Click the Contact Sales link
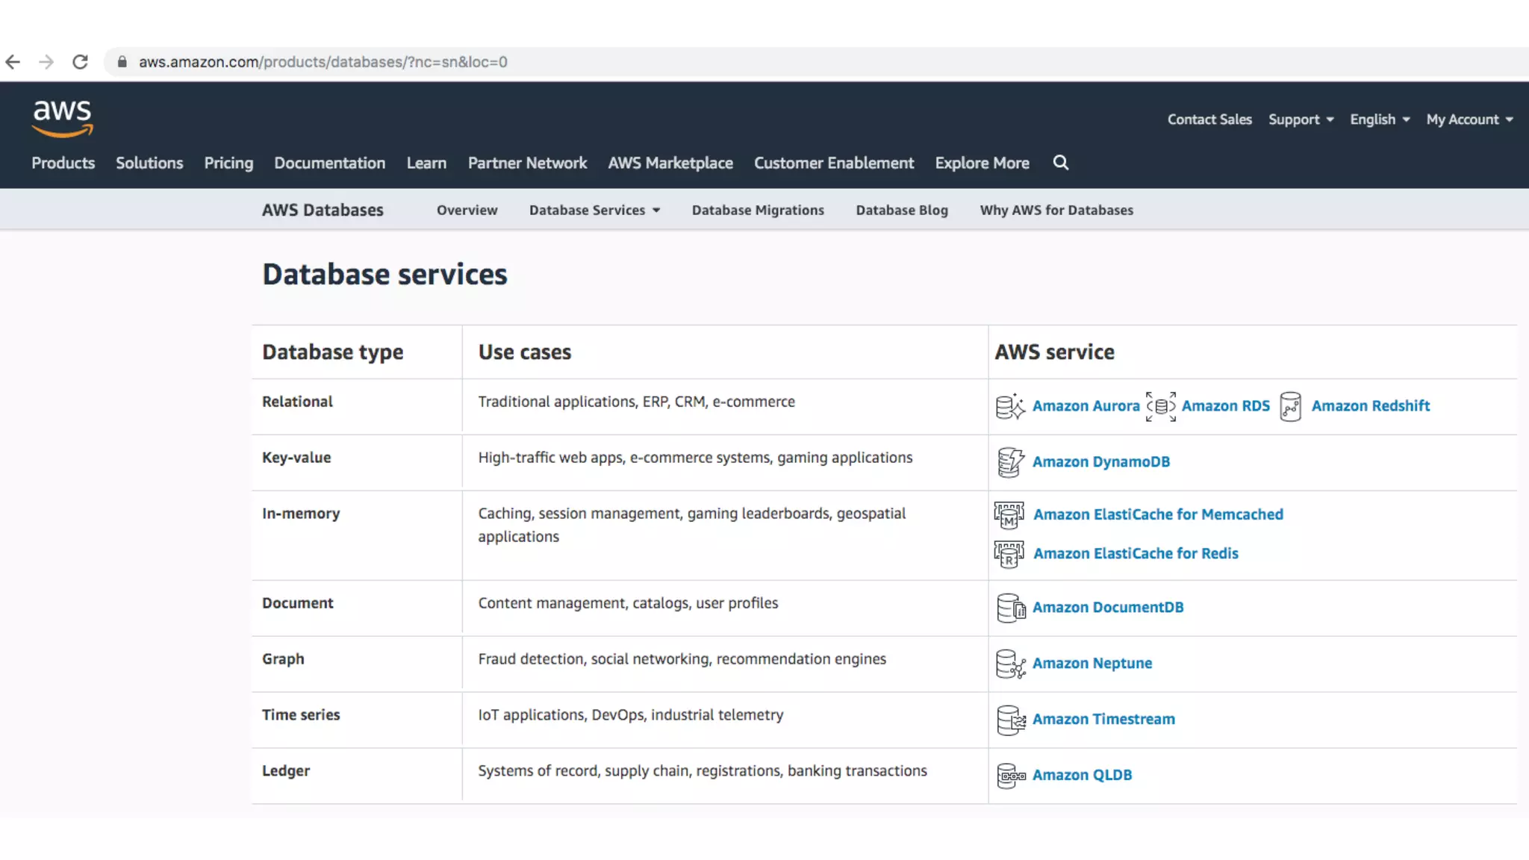 click(x=1209, y=119)
